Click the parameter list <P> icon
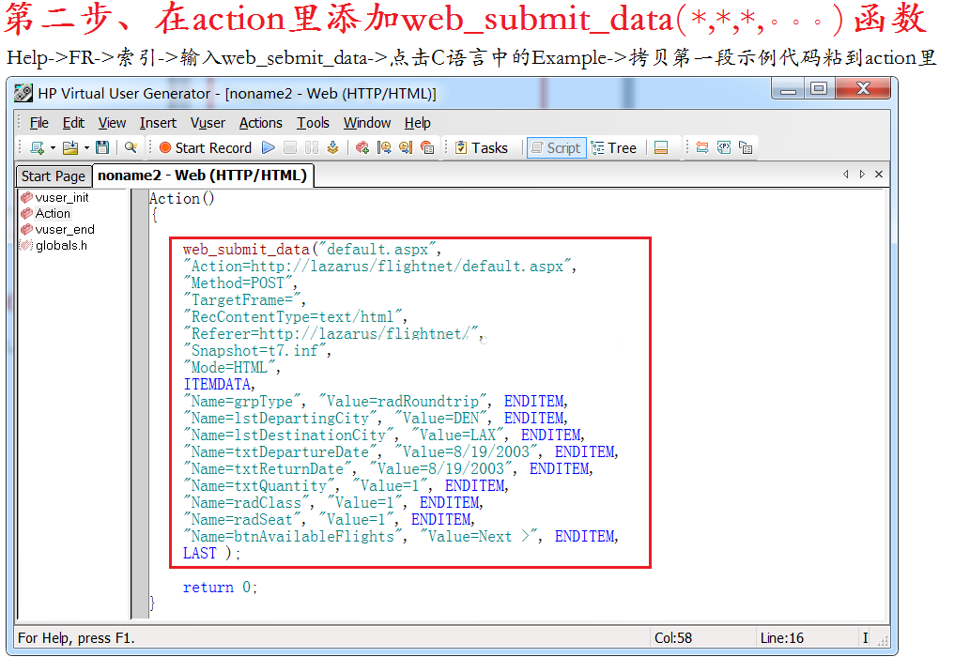Screen dimensions: 970x657 724,147
